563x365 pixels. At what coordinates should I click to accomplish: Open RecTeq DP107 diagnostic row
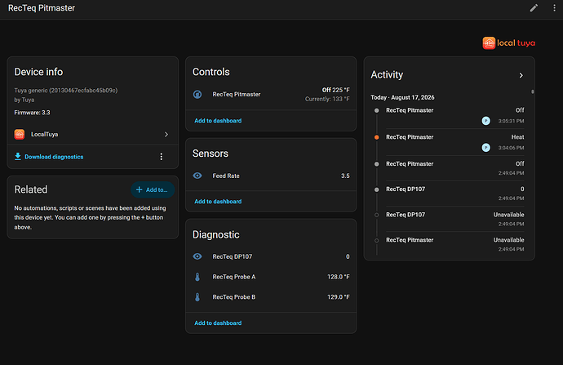click(271, 256)
